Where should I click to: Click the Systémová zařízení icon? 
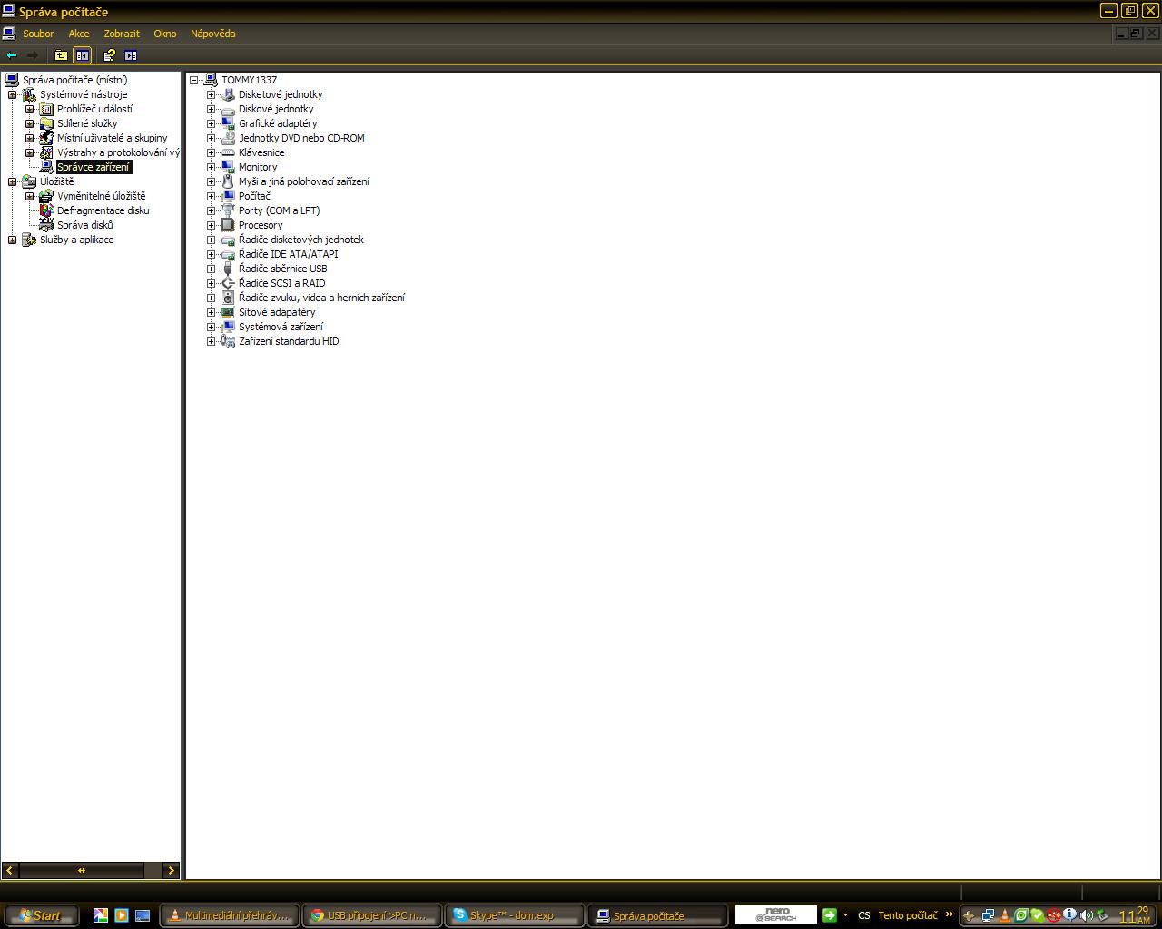[228, 327]
